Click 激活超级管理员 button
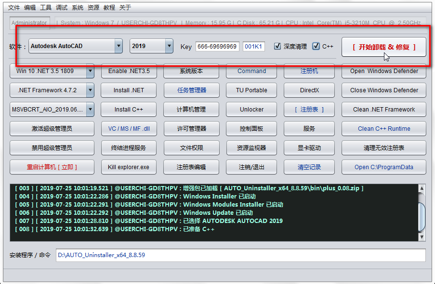 pos(52,129)
